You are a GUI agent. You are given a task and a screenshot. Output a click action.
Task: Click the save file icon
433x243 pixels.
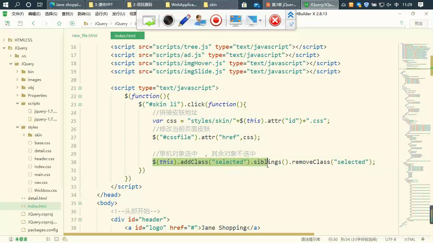tap(20, 23)
